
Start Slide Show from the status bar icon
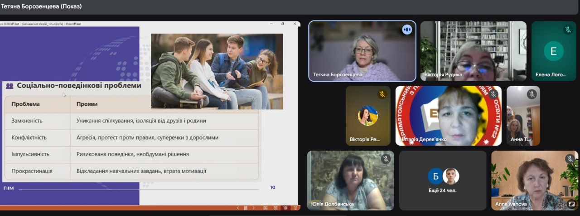pos(295,208)
